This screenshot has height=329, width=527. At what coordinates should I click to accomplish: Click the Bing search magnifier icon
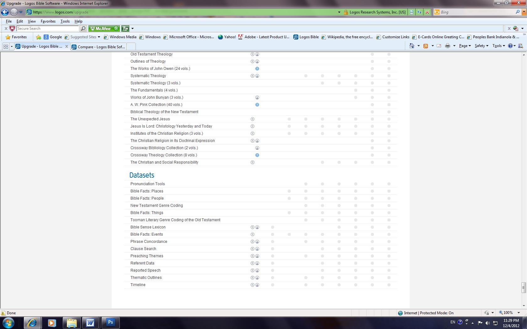click(x=518, y=12)
